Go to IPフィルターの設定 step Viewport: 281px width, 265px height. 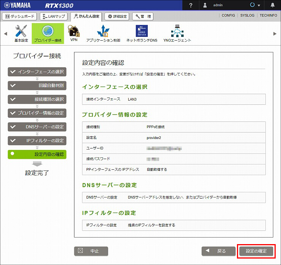coord(37,140)
